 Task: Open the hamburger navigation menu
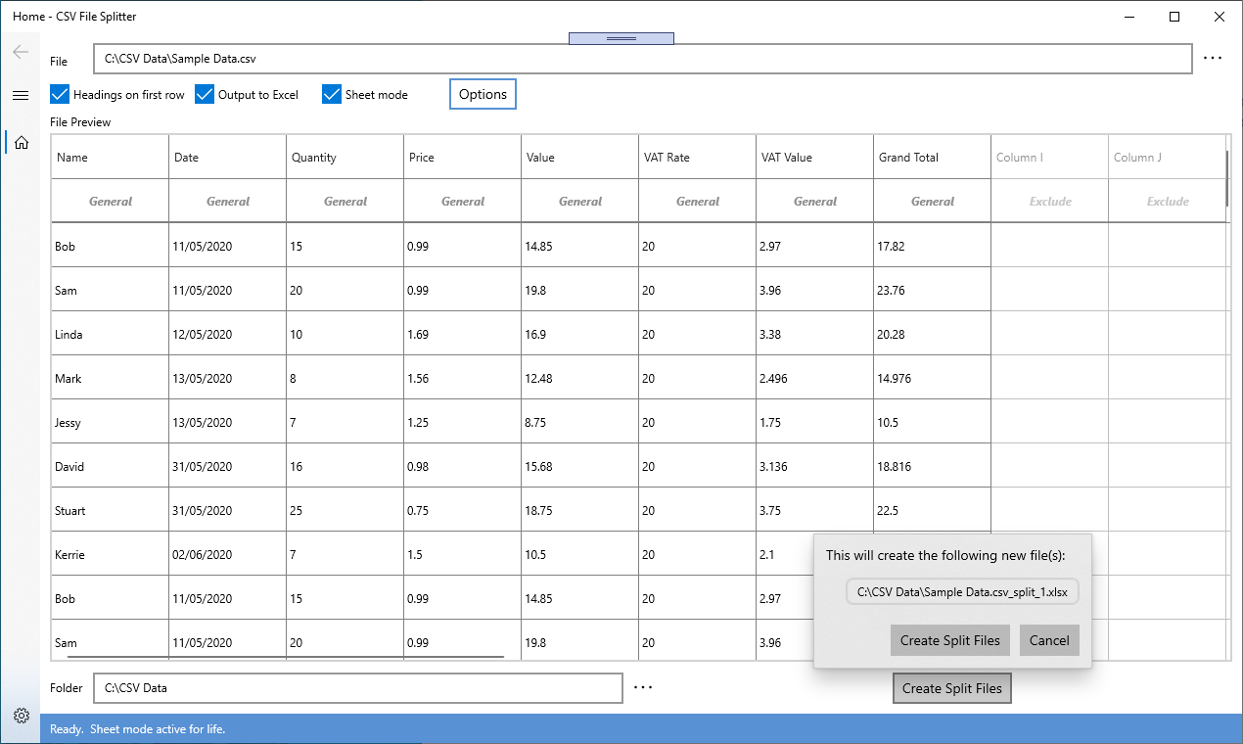tap(20, 95)
